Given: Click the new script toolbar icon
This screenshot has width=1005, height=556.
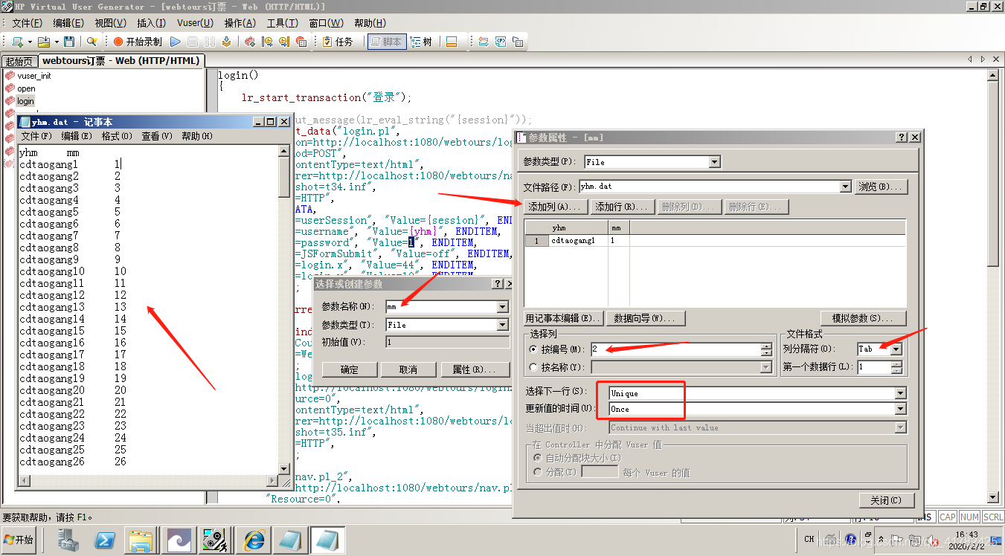Looking at the screenshot, I should (x=17, y=42).
